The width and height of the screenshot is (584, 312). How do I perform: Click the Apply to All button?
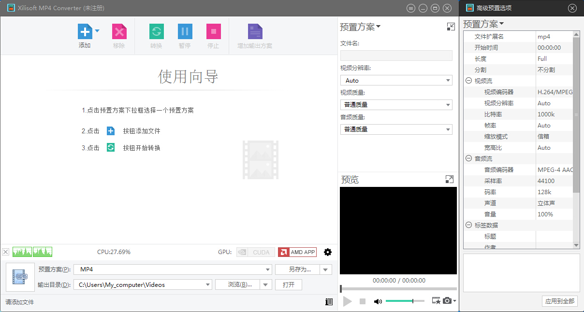point(559,301)
